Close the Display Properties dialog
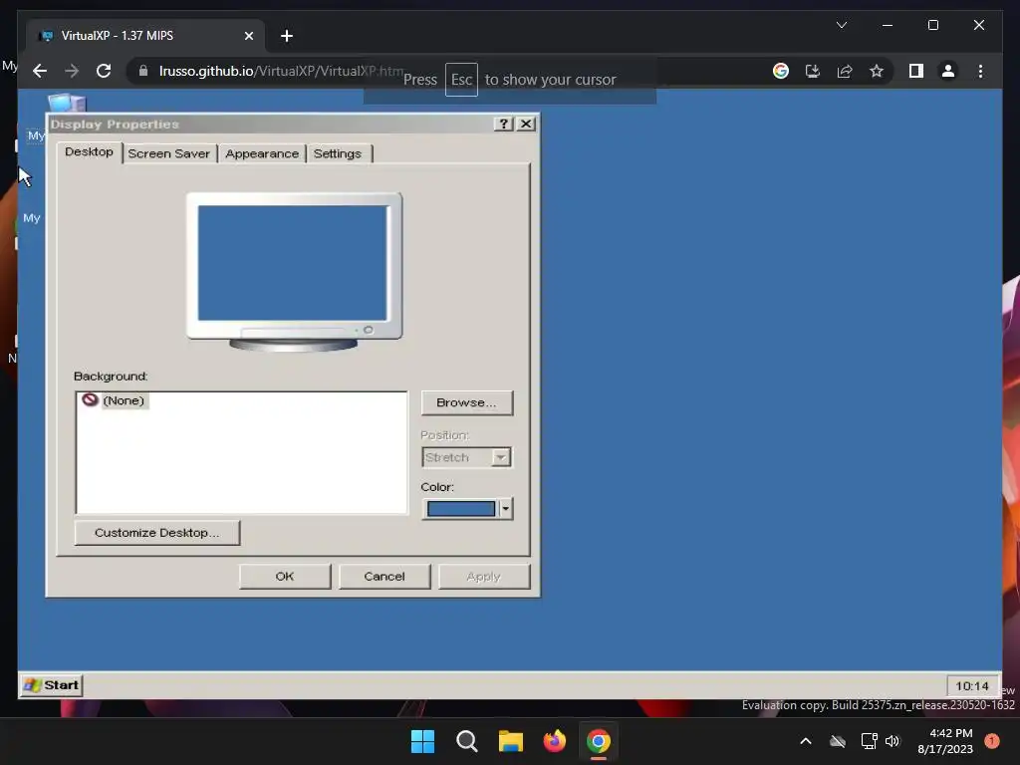Viewport: 1020px width, 765px height. coord(526,124)
